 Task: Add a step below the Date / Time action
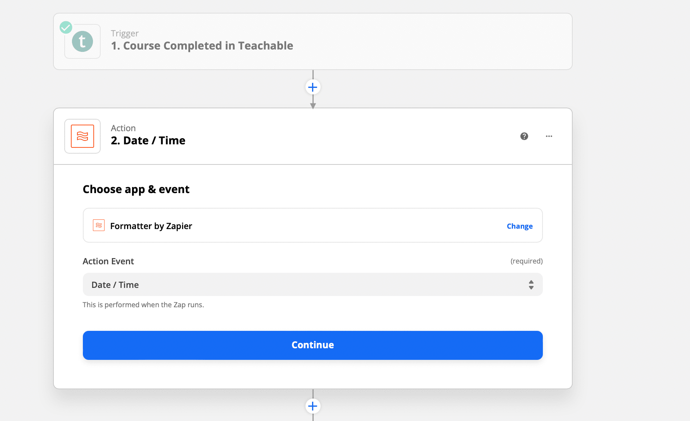313,406
